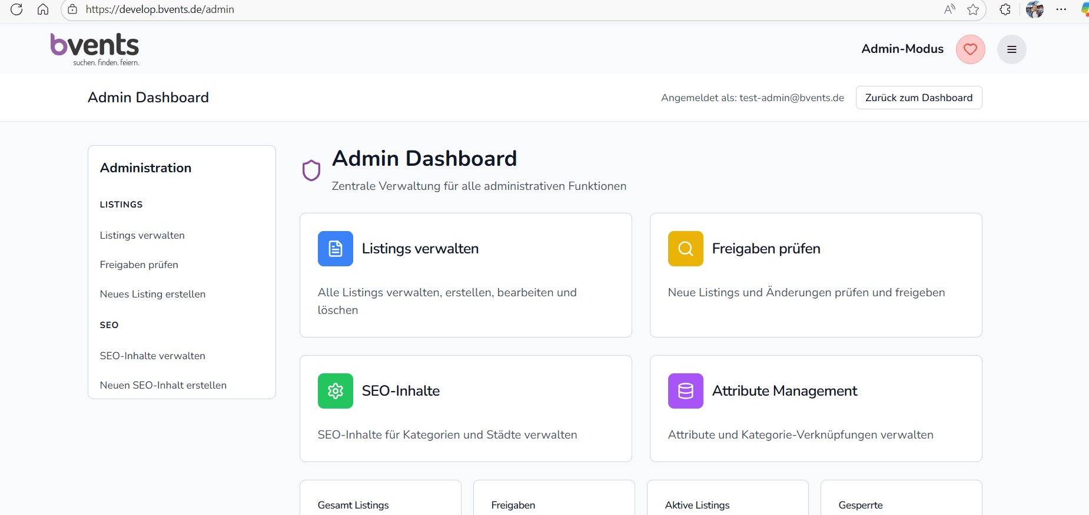The height and width of the screenshot is (515, 1089).
Task: Select Neuen SEO-Inhalt erstellen
Action: [x=163, y=385]
